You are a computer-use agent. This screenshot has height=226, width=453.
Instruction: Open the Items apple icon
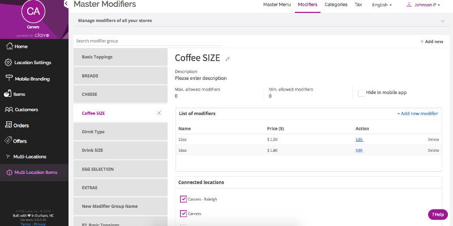coord(7,94)
